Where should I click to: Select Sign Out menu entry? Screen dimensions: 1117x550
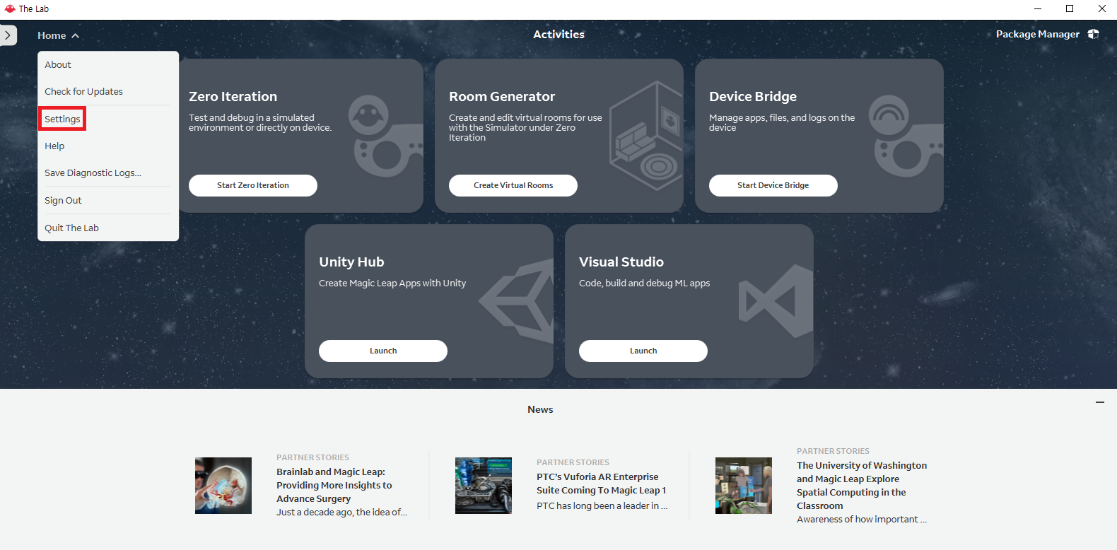pos(63,200)
